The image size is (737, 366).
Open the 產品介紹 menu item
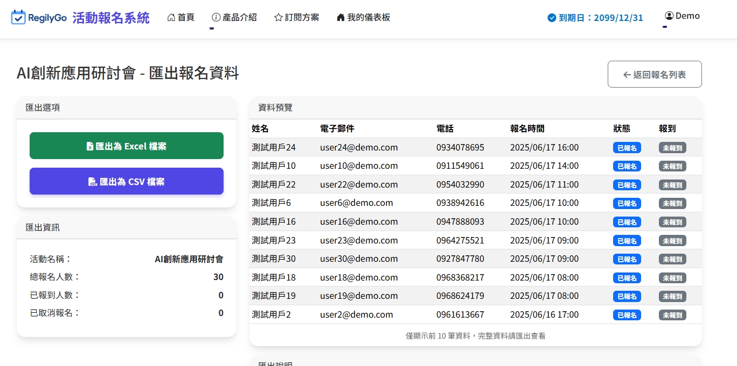(x=234, y=17)
